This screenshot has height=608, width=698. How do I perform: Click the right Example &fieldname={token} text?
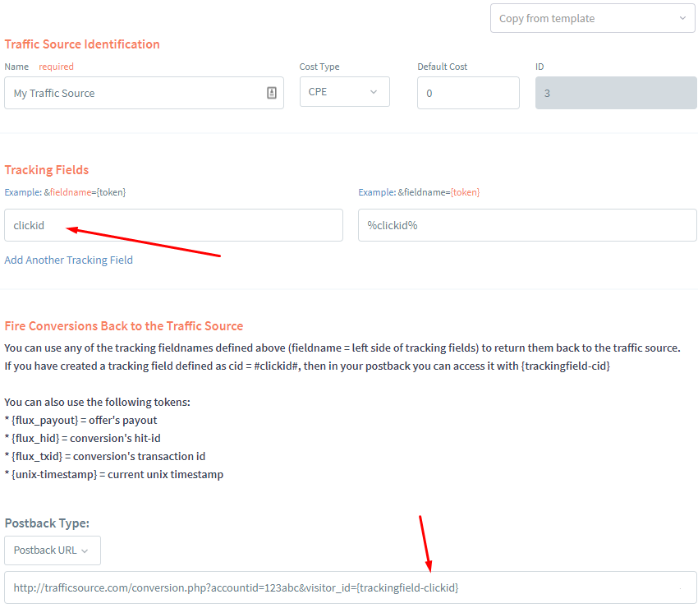[419, 192]
